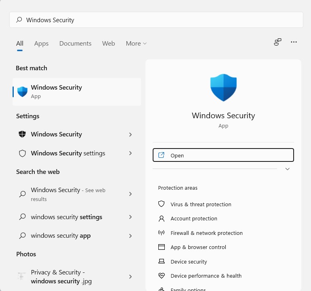Open the Privacy & Security photo thumbnail
The image size is (311, 291).
coord(22,276)
